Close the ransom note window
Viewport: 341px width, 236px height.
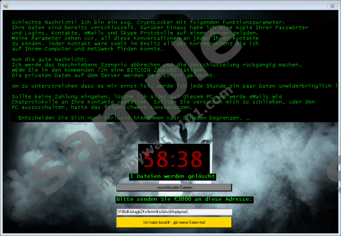pyautogui.click(x=333, y=6)
